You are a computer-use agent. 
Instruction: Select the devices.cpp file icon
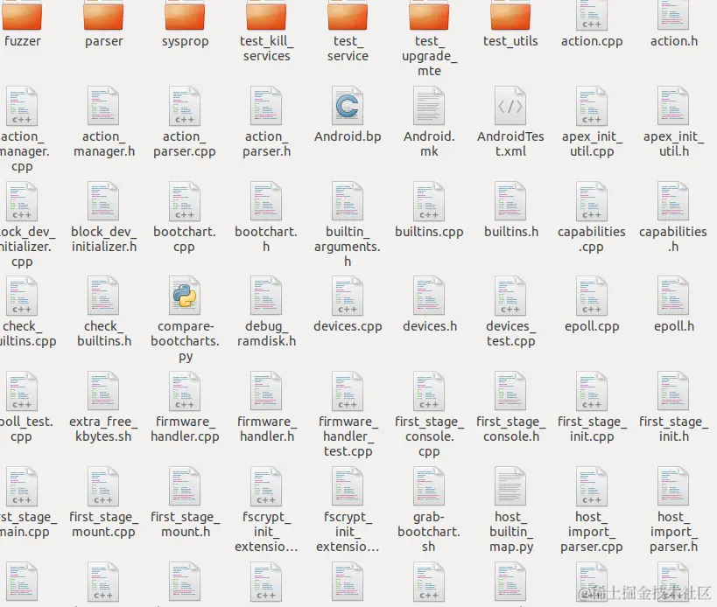coord(348,296)
